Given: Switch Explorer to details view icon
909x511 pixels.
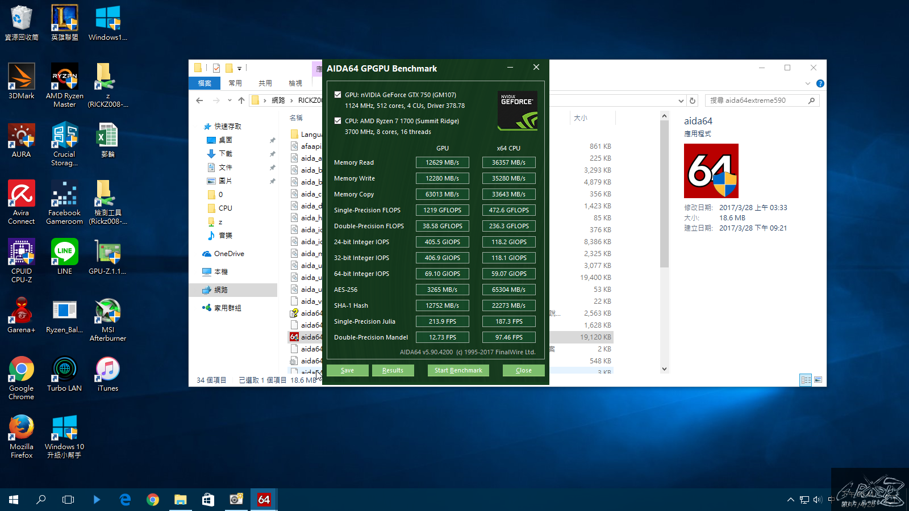Looking at the screenshot, I should pyautogui.click(x=806, y=380).
